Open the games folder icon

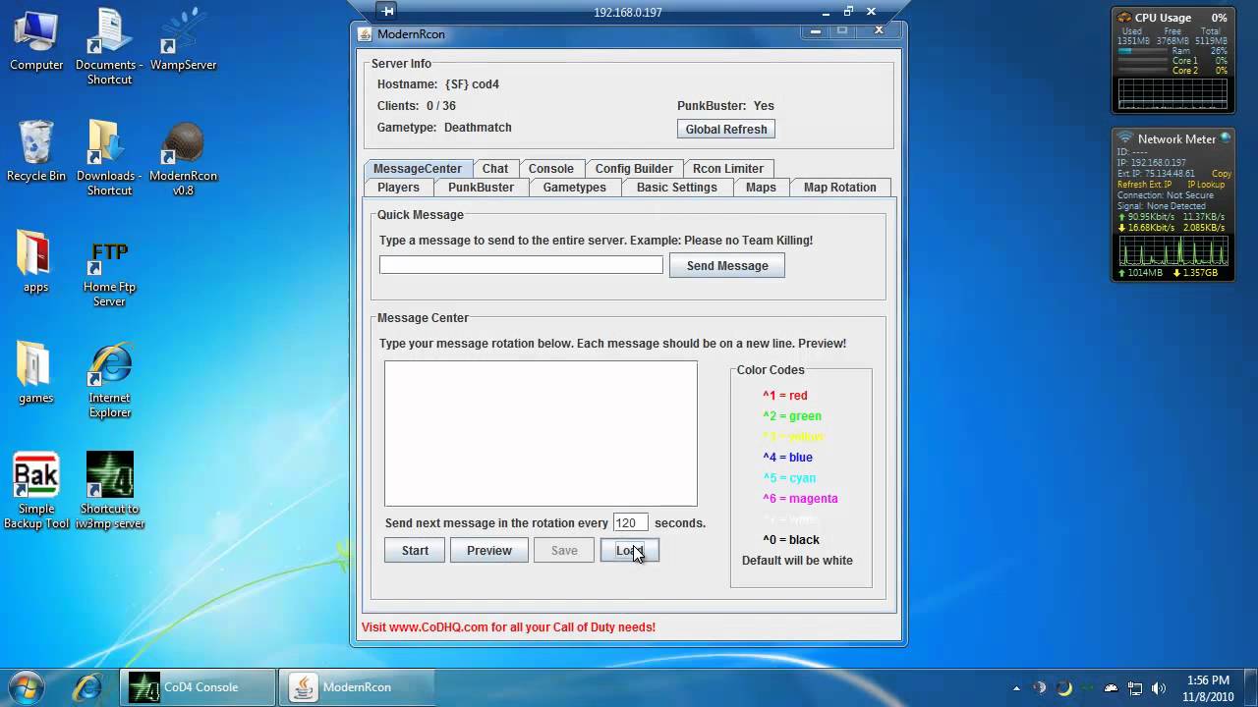[36, 372]
